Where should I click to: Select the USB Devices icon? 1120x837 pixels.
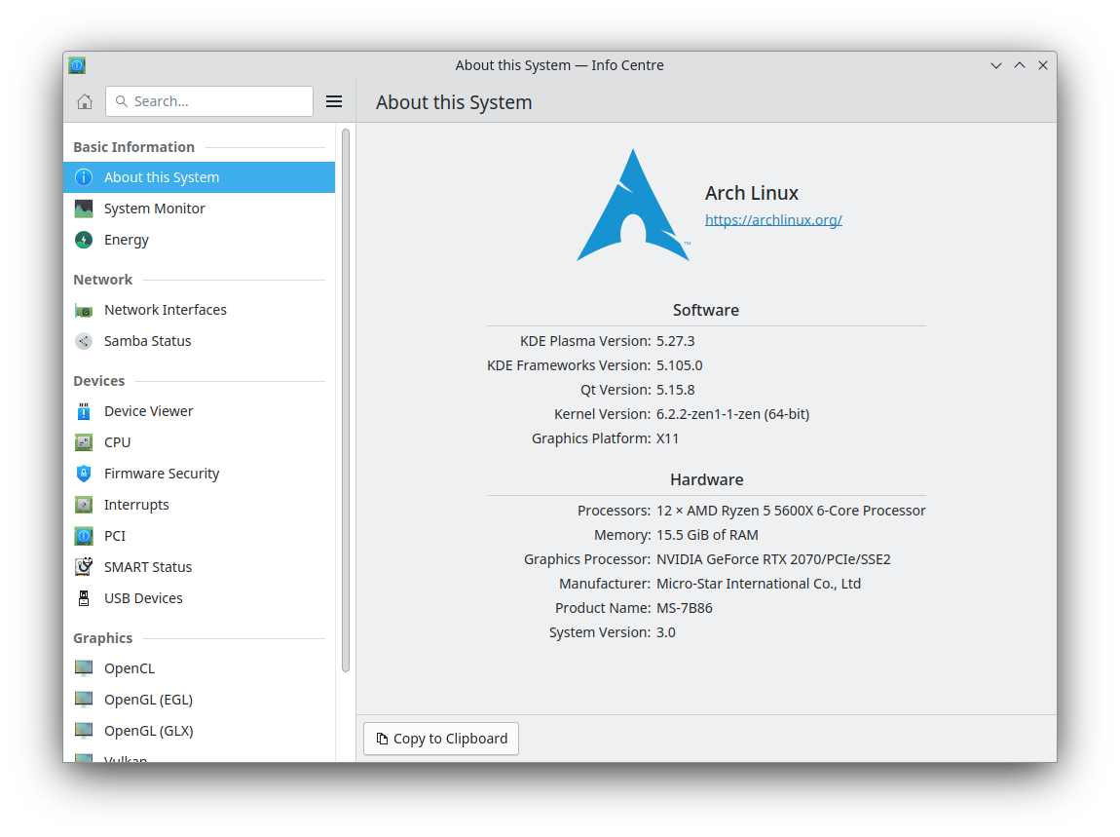[85, 597]
